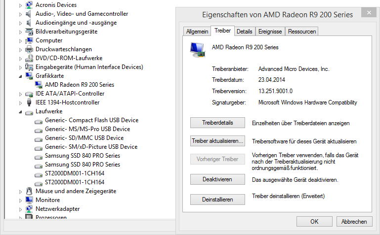The image size is (380, 235).
Task: Expand Mäuse und andere Zeigegeräte node
Action: click(x=20, y=192)
